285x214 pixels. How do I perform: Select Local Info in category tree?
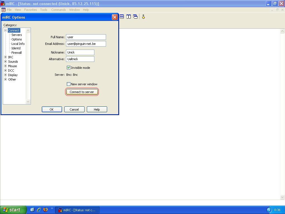[18, 44]
